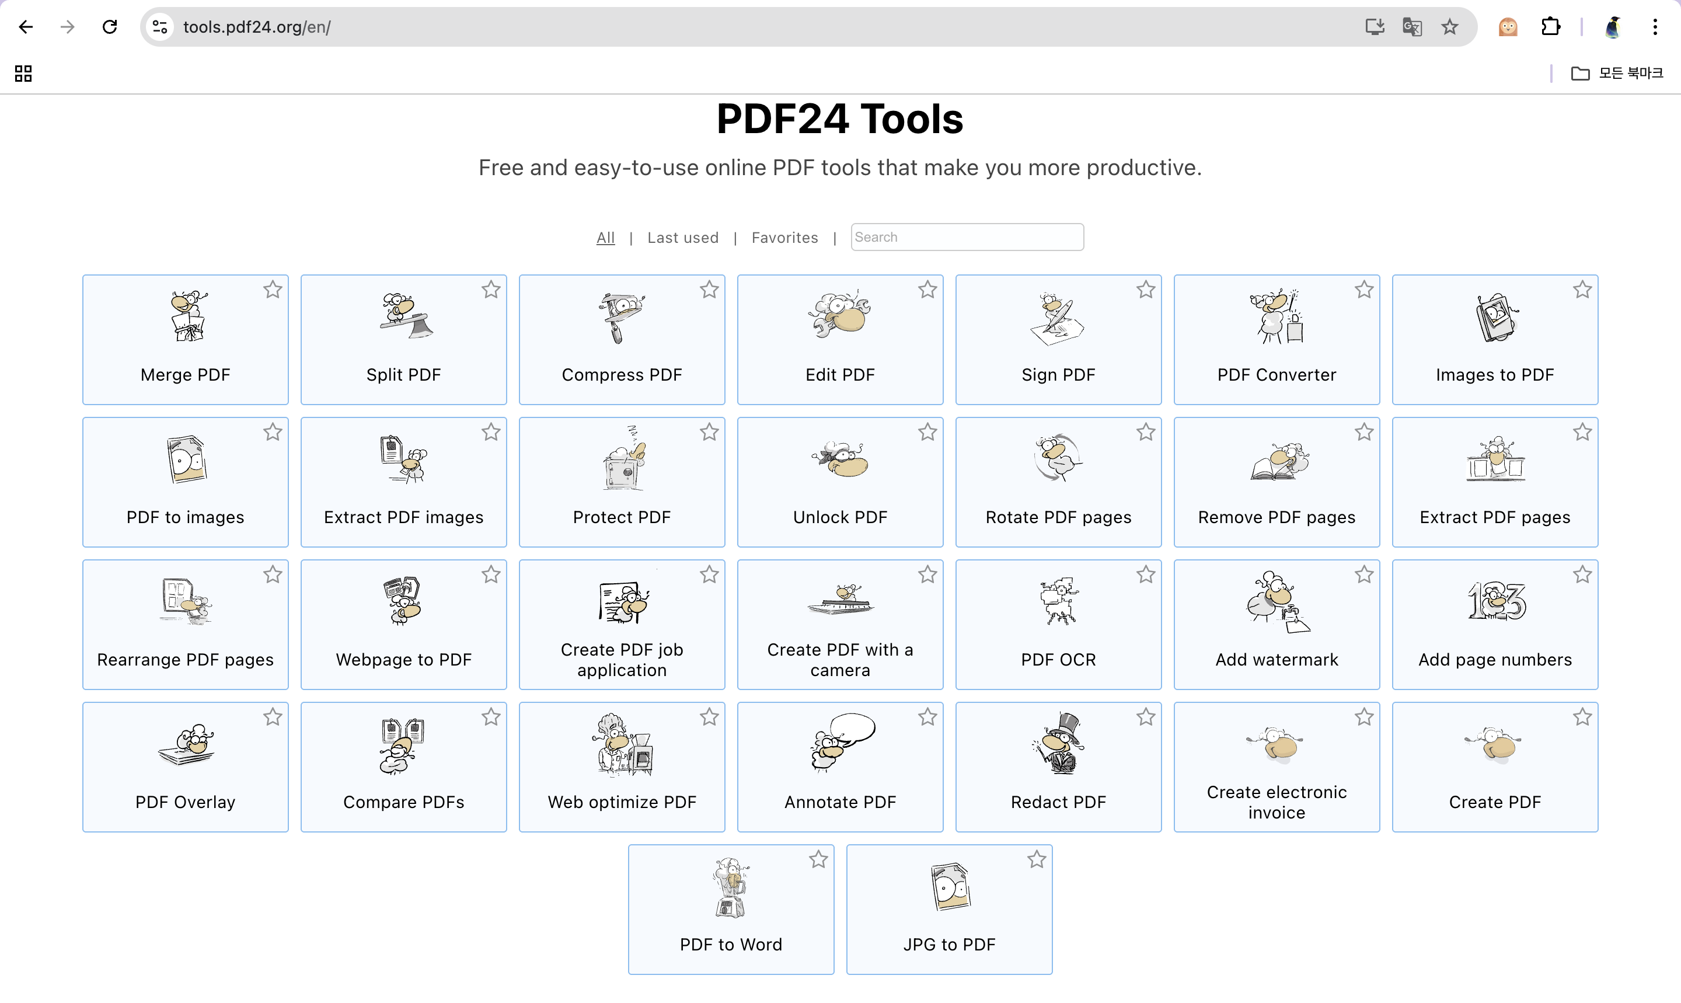
Task: Toggle favorite star on Sign PDF
Action: 1145,290
